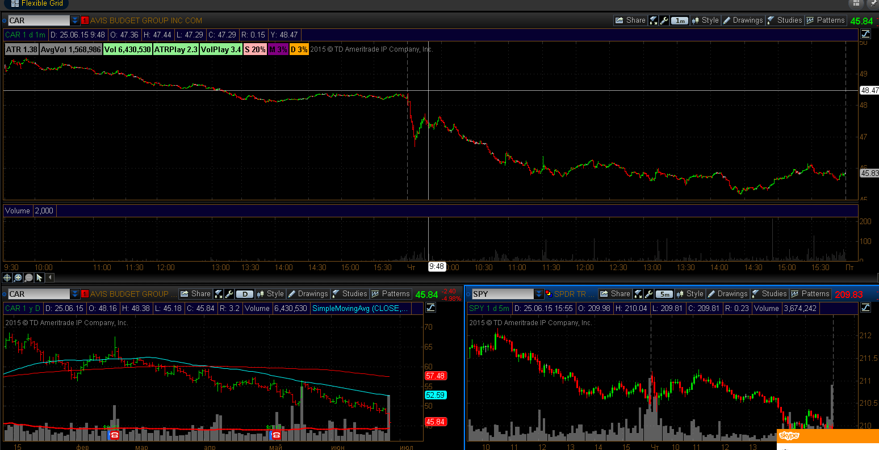Open Style menu on top CAR chart

705,20
